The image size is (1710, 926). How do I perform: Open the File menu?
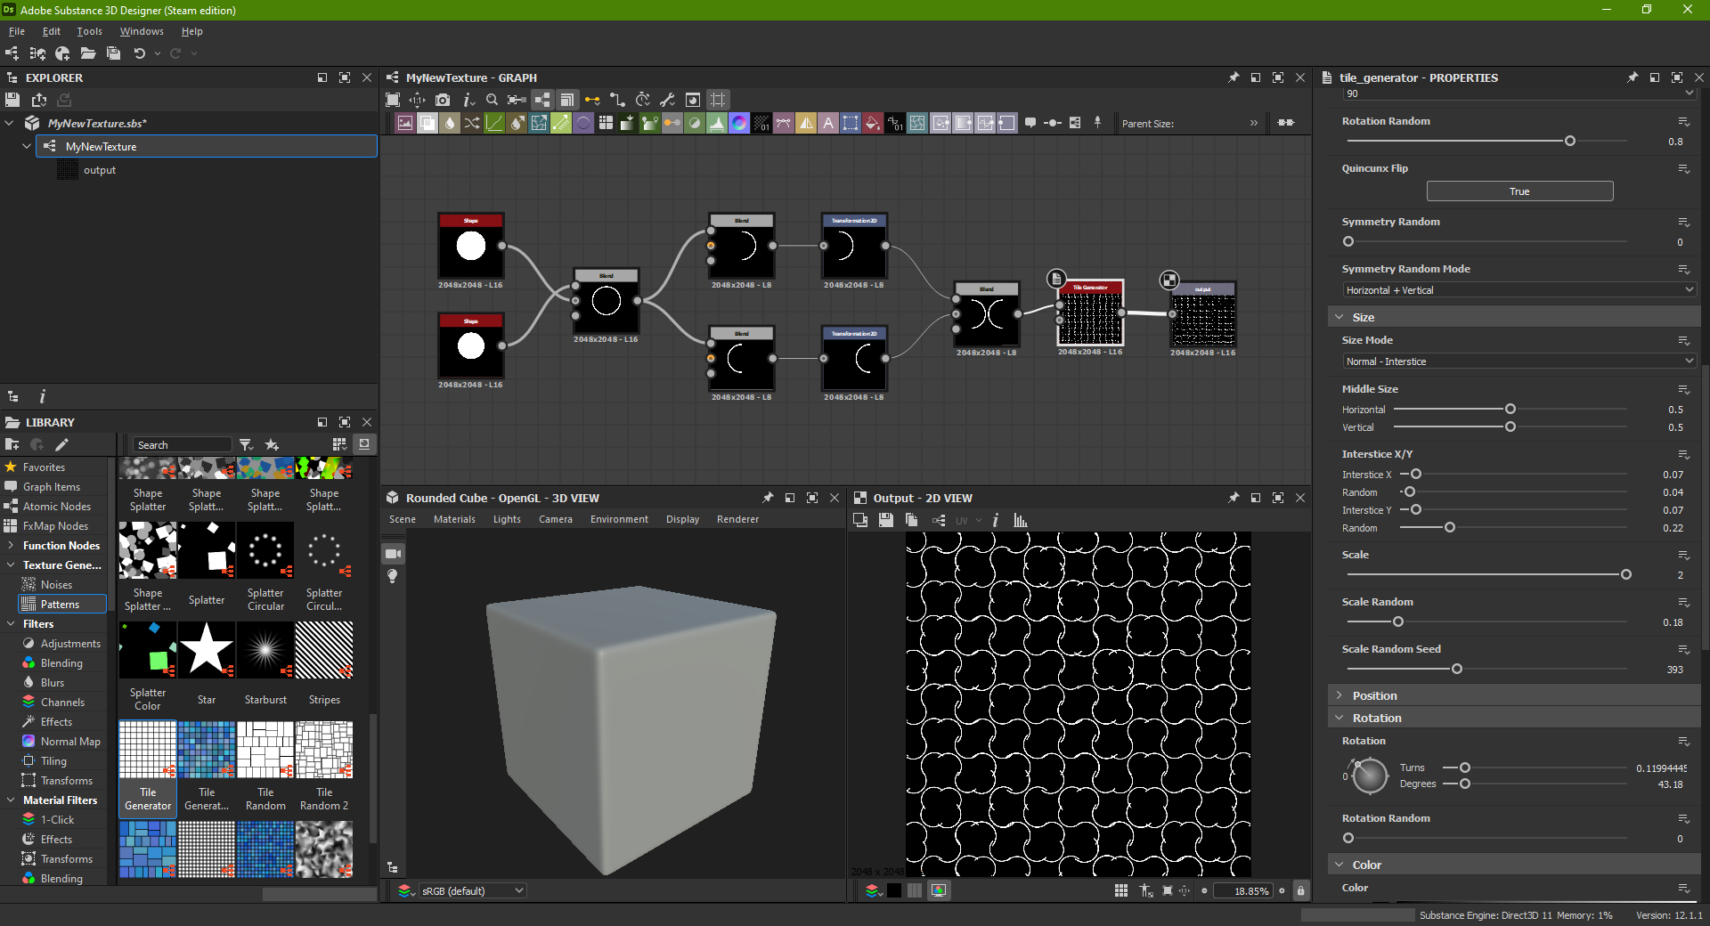click(17, 31)
